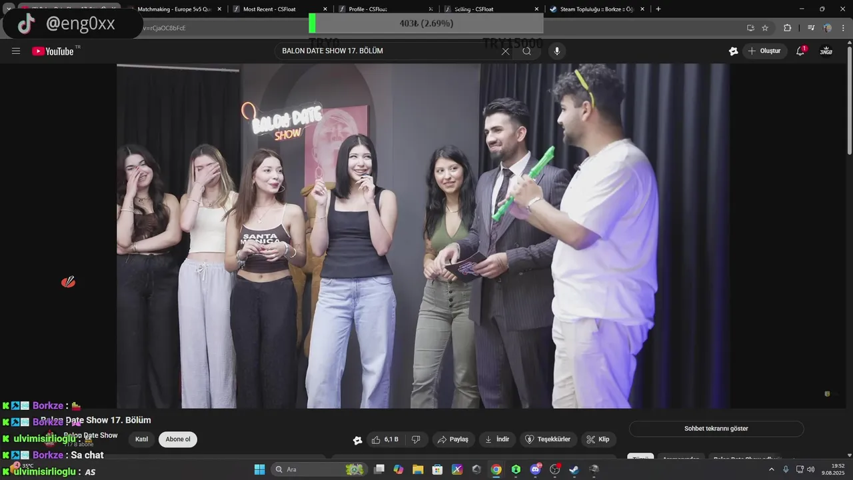Open Microsoft Store from taskbar
The image size is (853, 480).
point(438,469)
